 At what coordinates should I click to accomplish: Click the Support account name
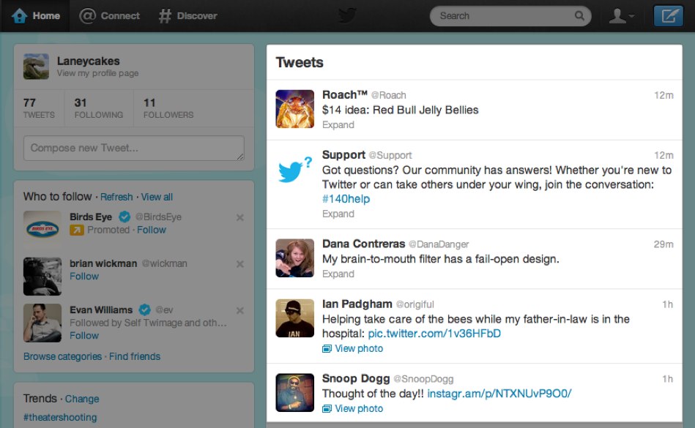[x=343, y=155]
